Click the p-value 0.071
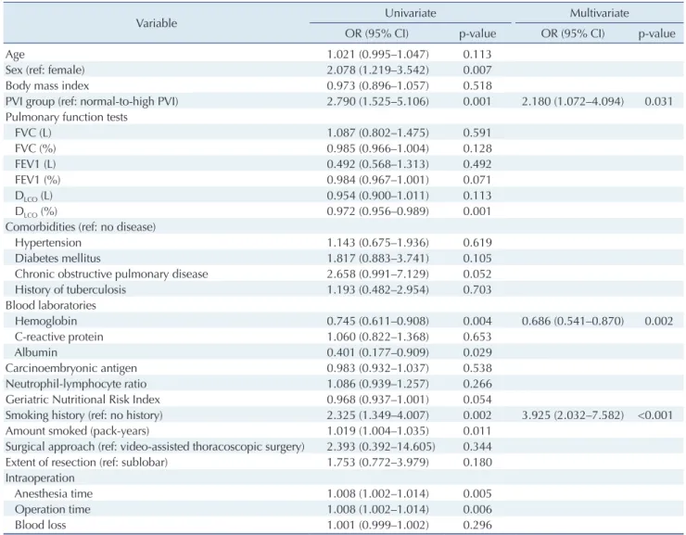Screen dimensions: 686x535 pyautogui.click(x=477, y=180)
